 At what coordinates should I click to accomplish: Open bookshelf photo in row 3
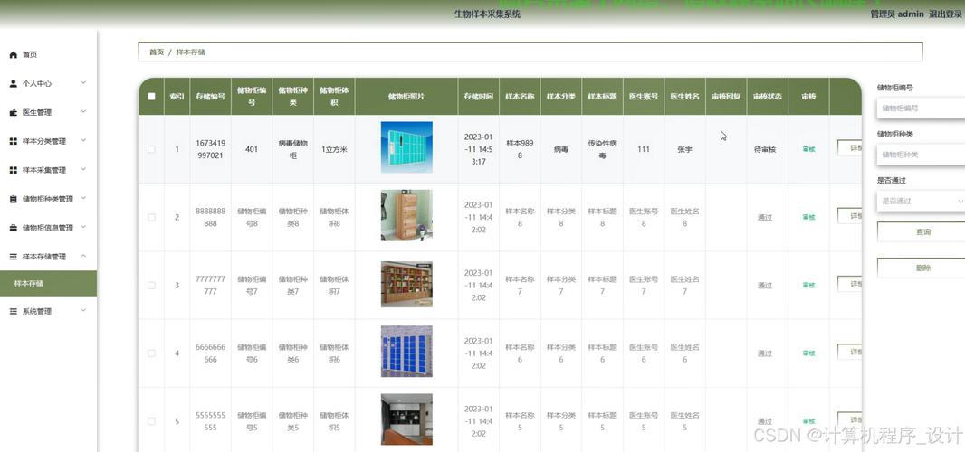point(406,284)
